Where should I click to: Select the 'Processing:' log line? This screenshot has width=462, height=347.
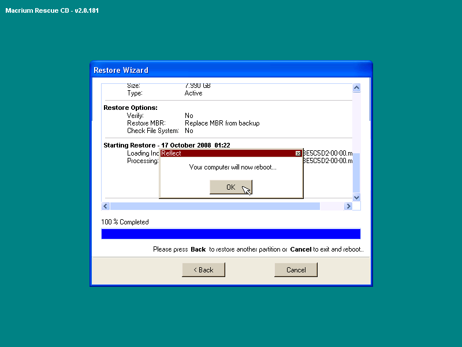coord(143,161)
